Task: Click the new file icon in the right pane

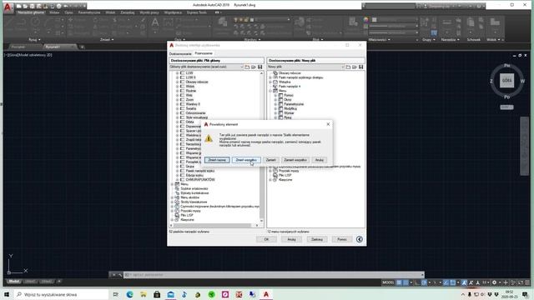Action: click(348, 67)
